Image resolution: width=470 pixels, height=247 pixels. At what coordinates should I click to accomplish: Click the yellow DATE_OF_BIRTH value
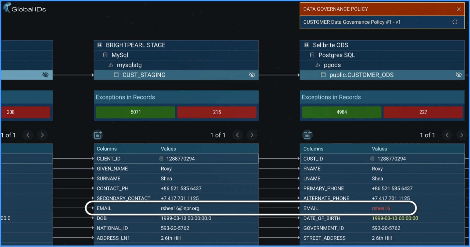395,218
